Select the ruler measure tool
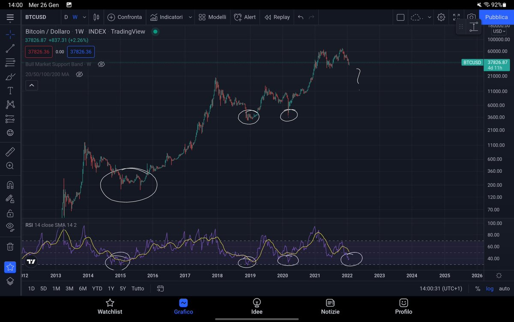The image size is (514, 322). pos(10,152)
